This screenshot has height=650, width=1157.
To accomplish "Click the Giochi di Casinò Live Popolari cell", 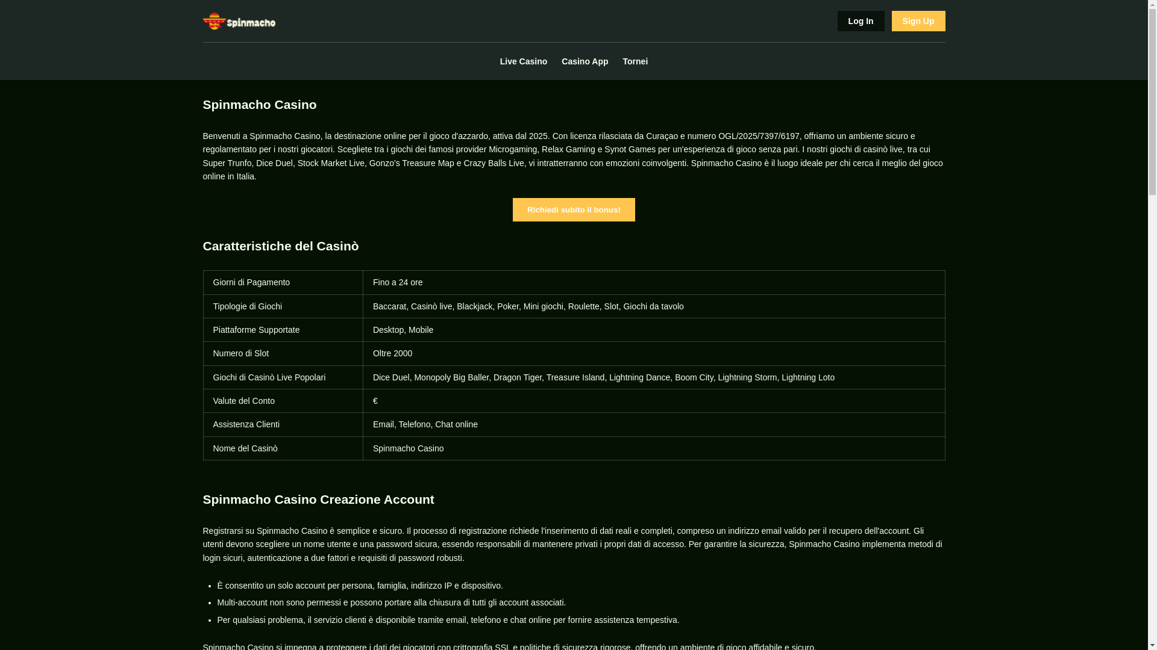I will click(283, 377).
